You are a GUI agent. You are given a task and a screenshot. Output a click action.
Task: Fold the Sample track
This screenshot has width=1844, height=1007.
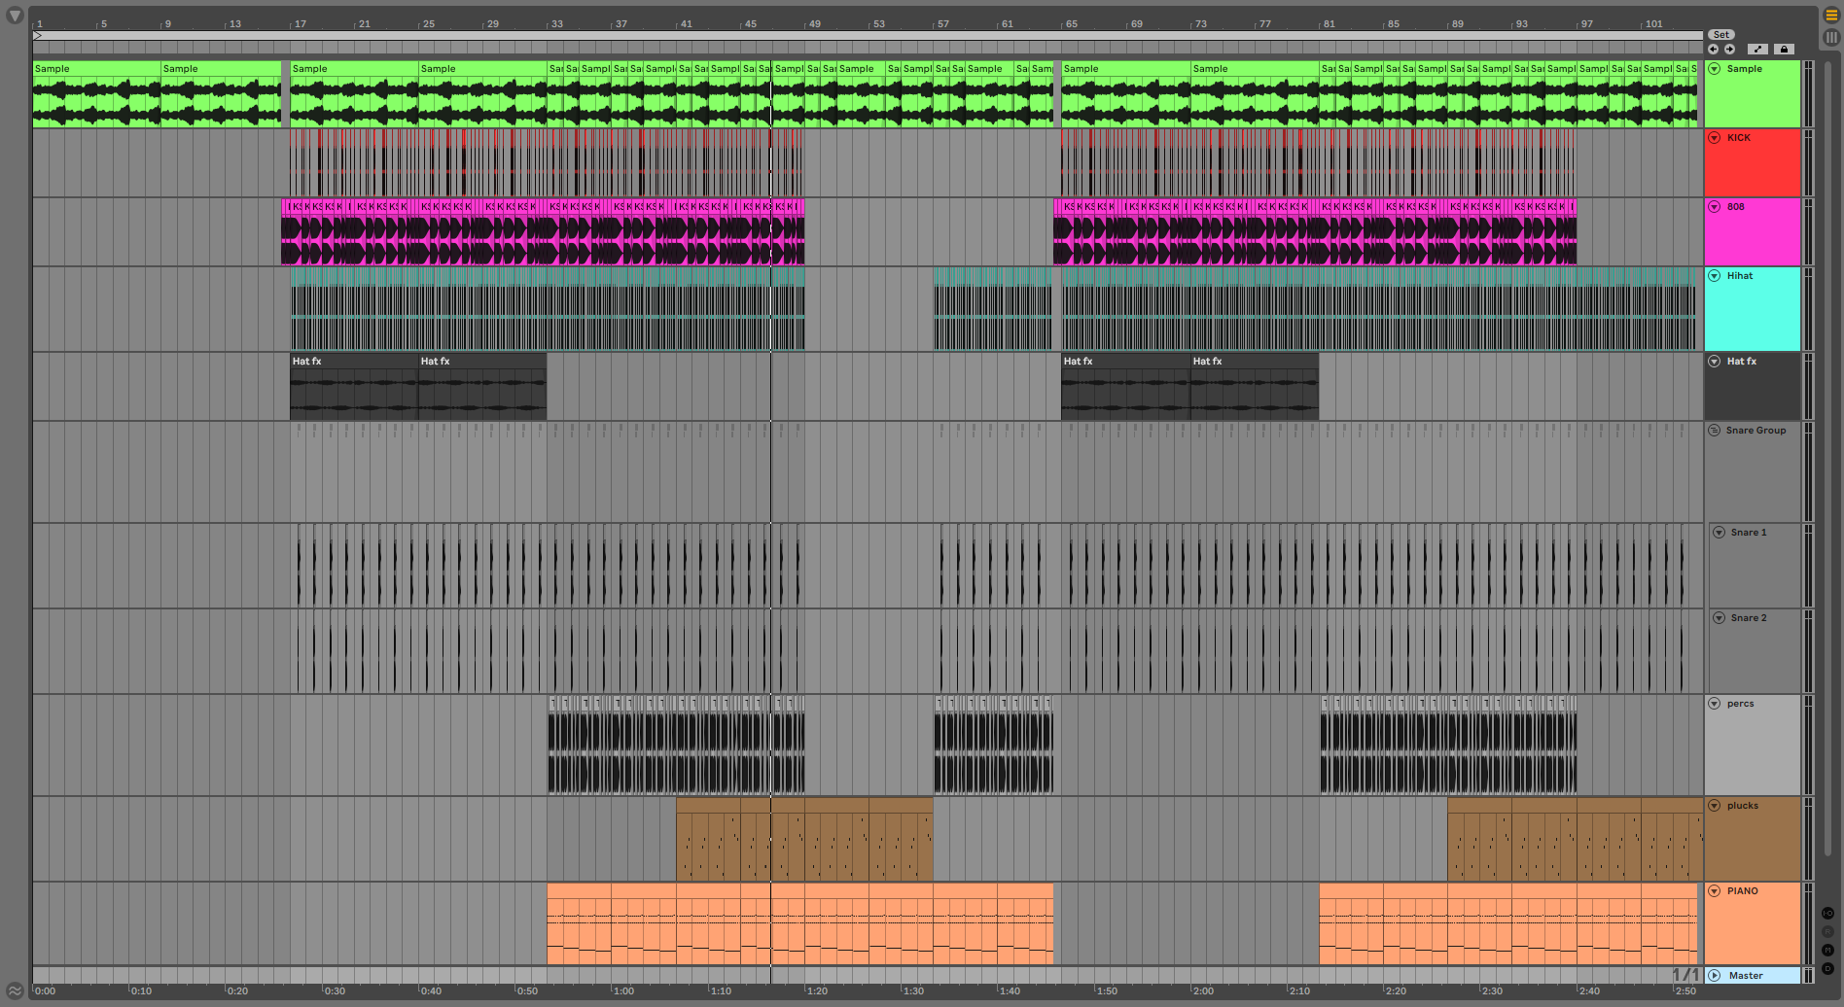point(1715,69)
